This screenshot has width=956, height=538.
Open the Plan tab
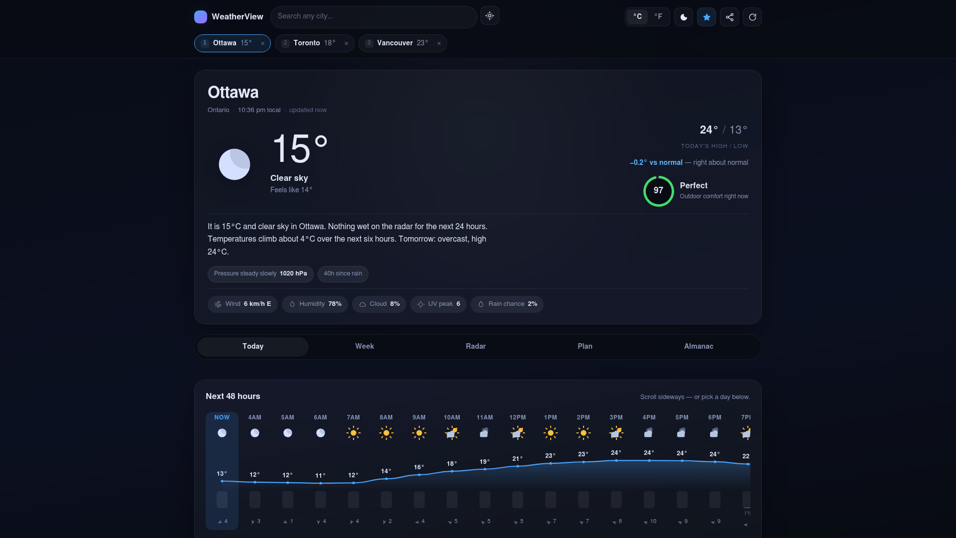click(585, 347)
